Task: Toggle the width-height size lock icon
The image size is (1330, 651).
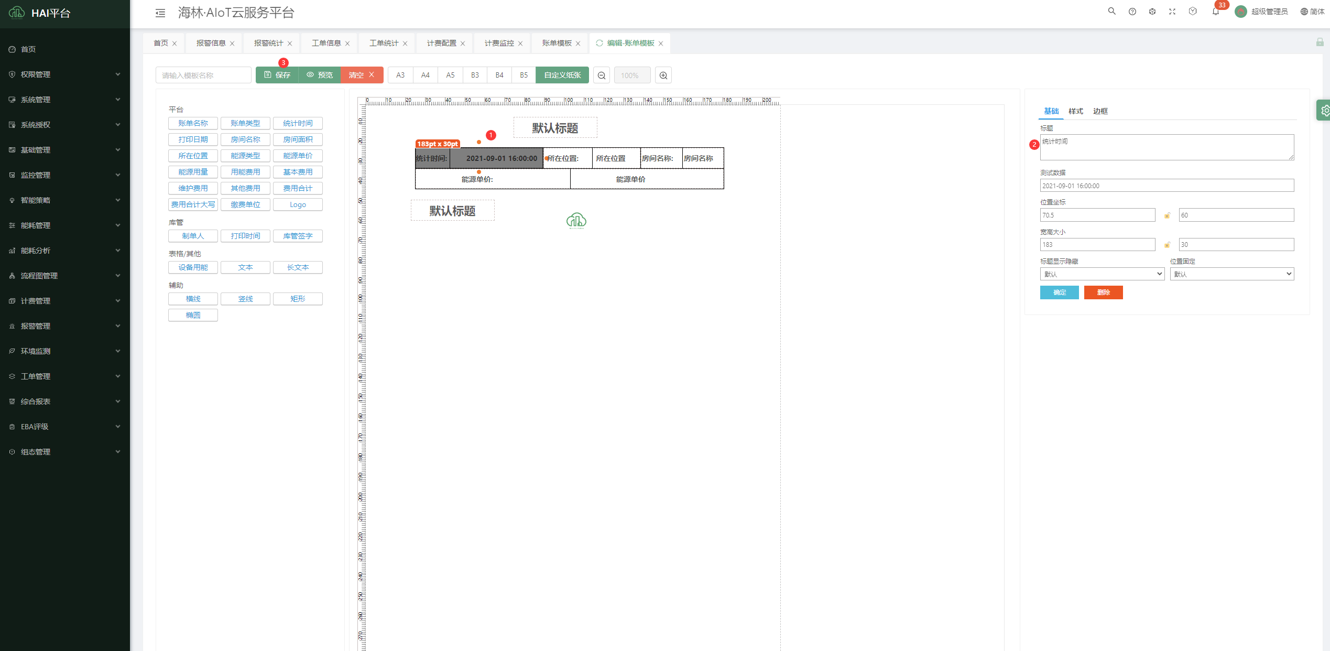Action: click(x=1167, y=245)
